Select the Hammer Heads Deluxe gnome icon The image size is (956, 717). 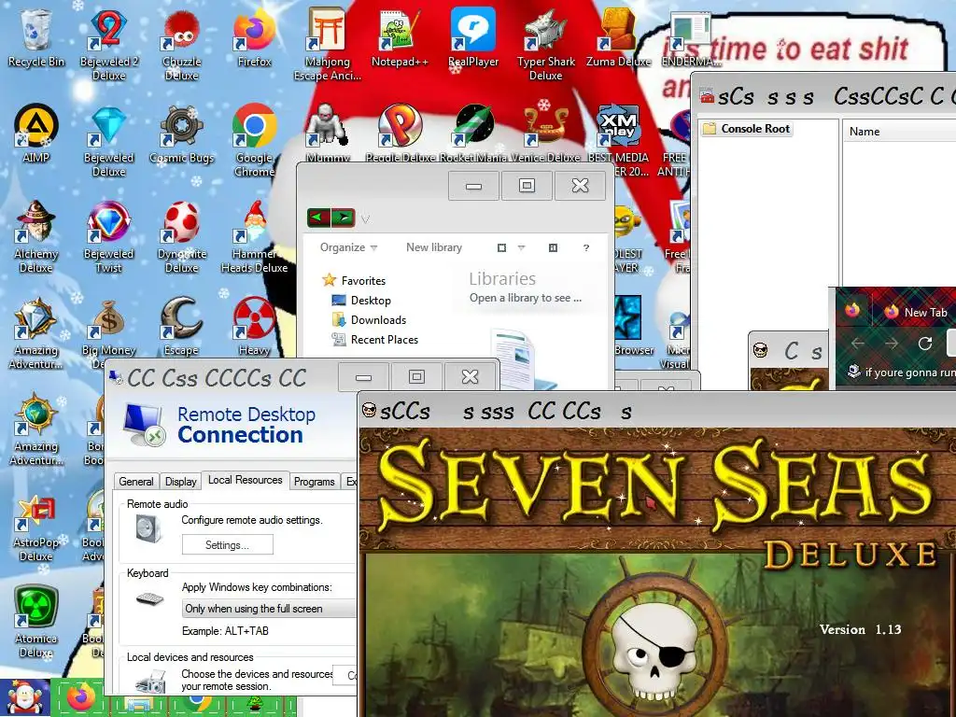(254, 236)
